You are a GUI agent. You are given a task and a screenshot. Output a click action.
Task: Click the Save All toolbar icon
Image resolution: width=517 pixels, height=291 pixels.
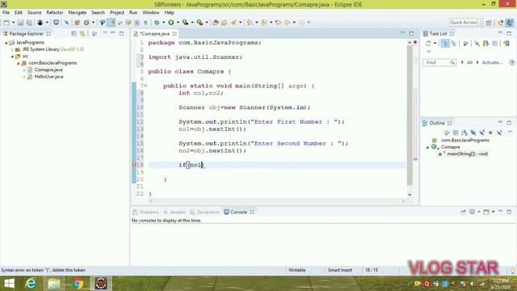pos(29,23)
